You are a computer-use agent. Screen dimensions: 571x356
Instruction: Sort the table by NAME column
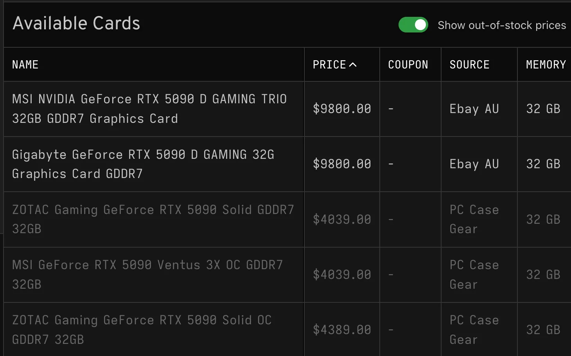[x=25, y=64]
